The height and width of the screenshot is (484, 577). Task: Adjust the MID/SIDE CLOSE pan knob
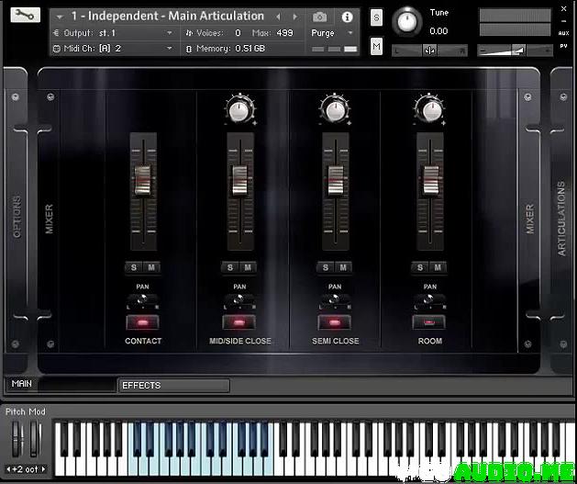[x=239, y=300]
